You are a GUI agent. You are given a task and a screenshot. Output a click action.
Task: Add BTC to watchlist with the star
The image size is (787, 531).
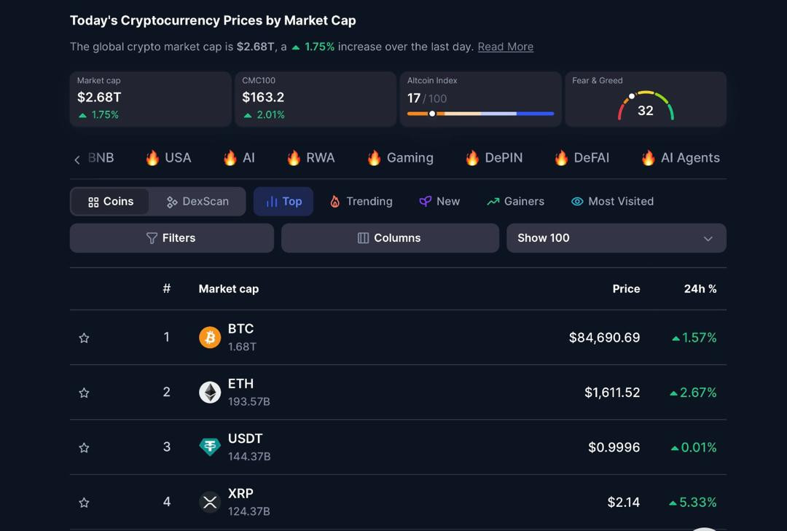click(x=84, y=338)
